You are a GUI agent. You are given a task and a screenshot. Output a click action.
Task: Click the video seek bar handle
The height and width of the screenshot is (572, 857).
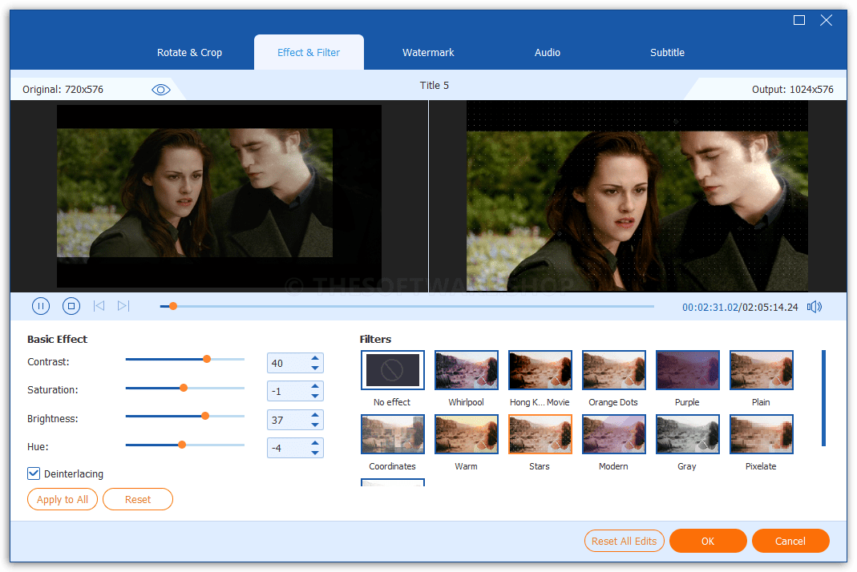(172, 306)
